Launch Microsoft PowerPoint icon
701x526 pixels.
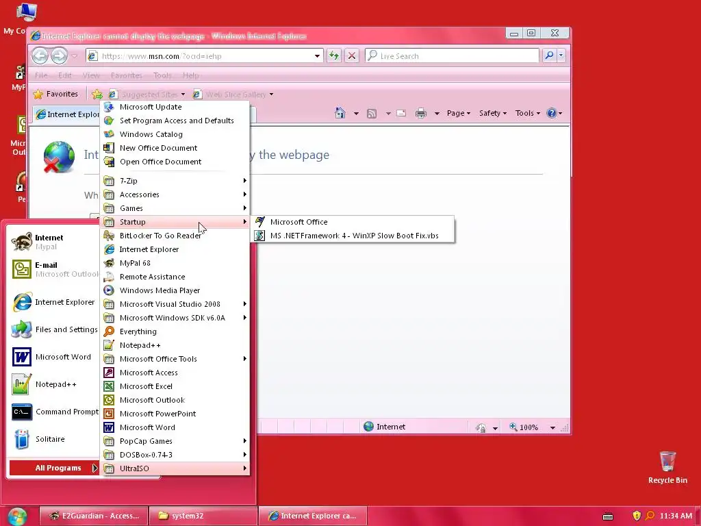click(x=109, y=414)
